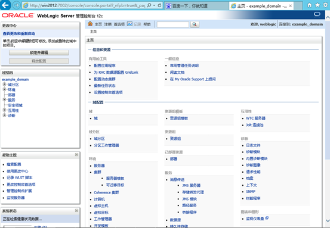Click the orange house Home icon in console toolbar
This screenshot has width=330, height=228.
coord(90,24)
